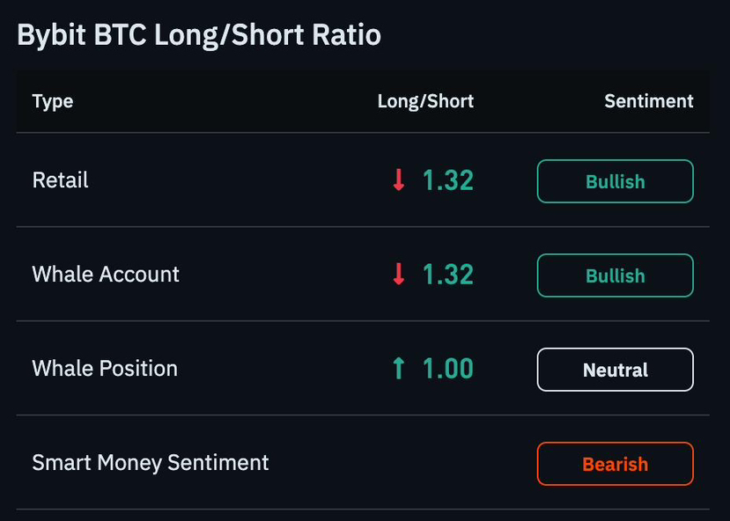Click the Whale Account 1.32 ratio value

tap(448, 275)
